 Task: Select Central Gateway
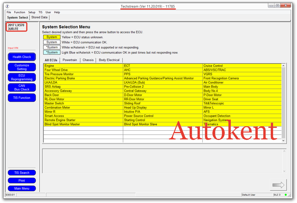pos(163,91)
